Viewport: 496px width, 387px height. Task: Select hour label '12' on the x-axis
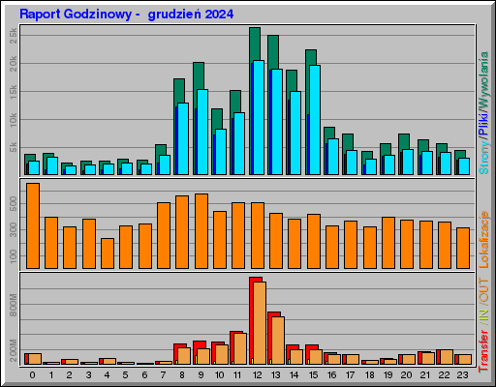click(x=258, y=375)
